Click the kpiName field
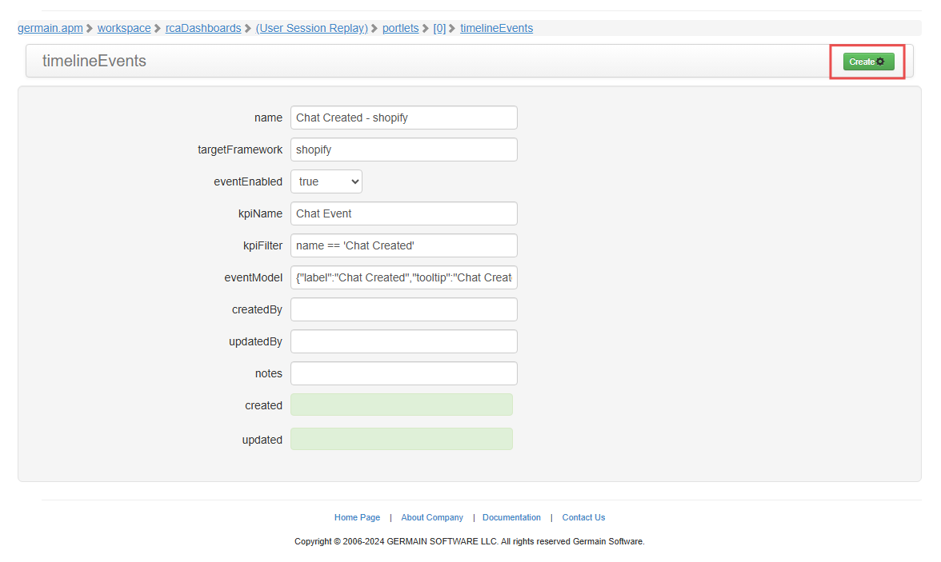941x562 pixels. pyautogui.click(x=403, y=213)
